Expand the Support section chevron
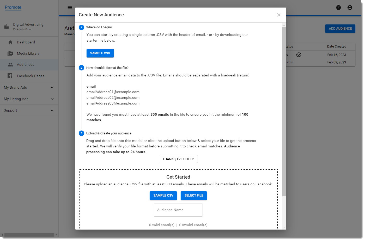Viewport: 365px width, 241px height. pos(52,110)
